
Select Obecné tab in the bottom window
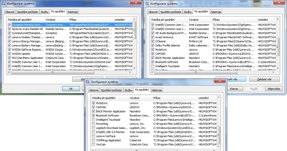[94, 90]
